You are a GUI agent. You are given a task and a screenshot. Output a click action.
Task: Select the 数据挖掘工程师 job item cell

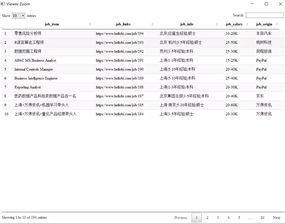[x=28, y=51]
